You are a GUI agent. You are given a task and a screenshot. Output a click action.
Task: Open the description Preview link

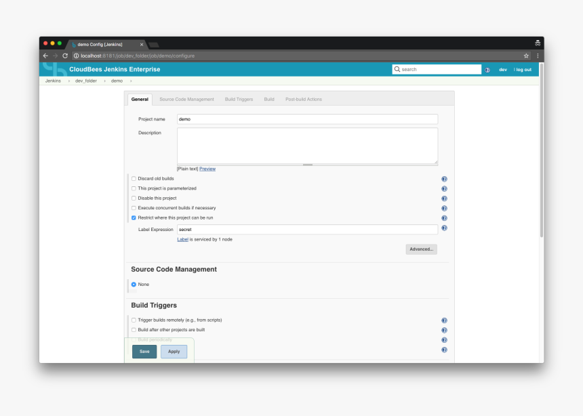coord(207,169)
